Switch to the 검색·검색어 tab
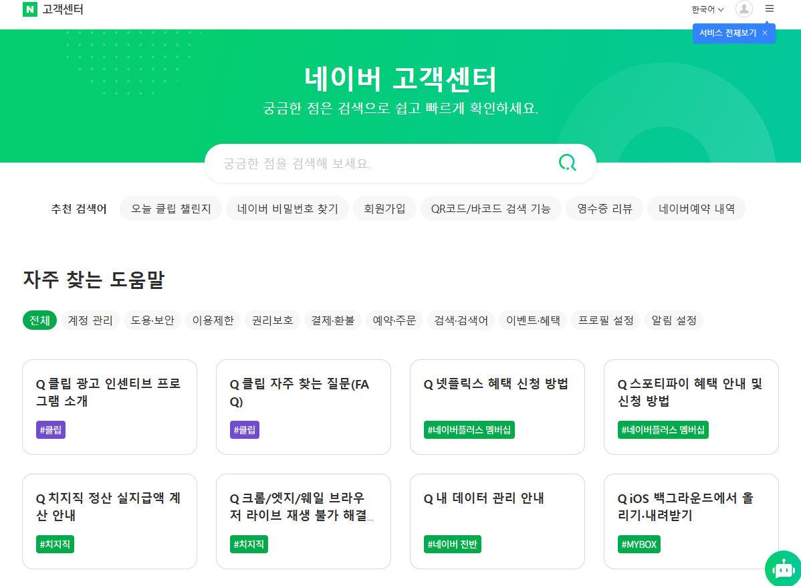 pos(461,320)
